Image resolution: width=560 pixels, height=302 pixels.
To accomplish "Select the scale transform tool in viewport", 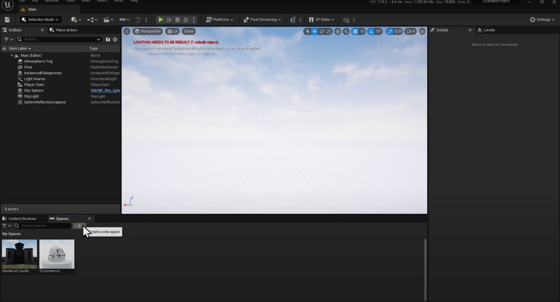I will click(x=329, y=31).
